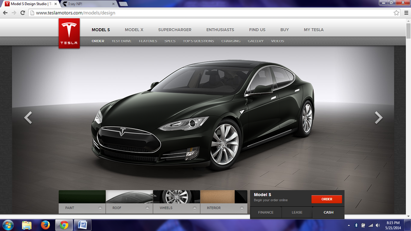The height and width of the screenshot is (231, 411).
Task: Close the Model S Design Studio tab
Action: point(55,4)
